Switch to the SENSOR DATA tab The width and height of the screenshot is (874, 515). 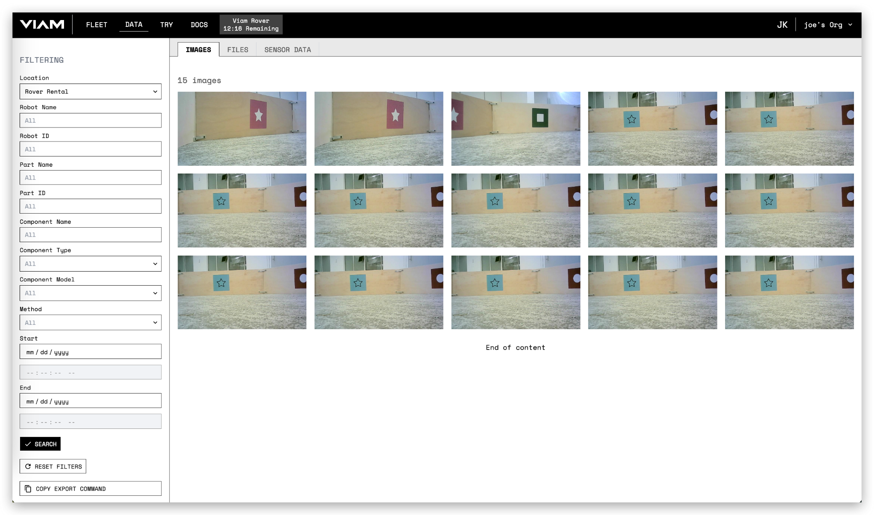pos(287,49)
